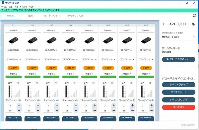The image size is (199, 130).
Task: Toggle LPF (12 kHz) on Channel 5
Action: 89,117
